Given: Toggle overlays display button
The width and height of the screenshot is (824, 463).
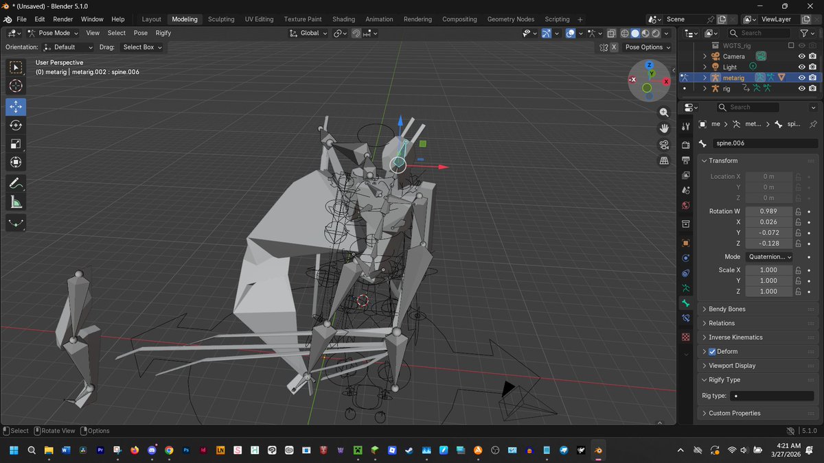Looking at the screenshot, I should (571, 33).
